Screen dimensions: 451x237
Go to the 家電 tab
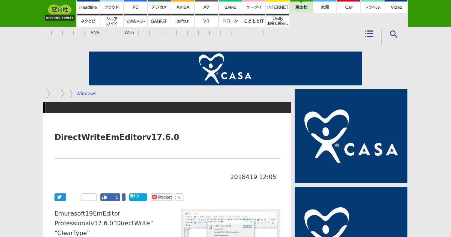coord(325,7)
